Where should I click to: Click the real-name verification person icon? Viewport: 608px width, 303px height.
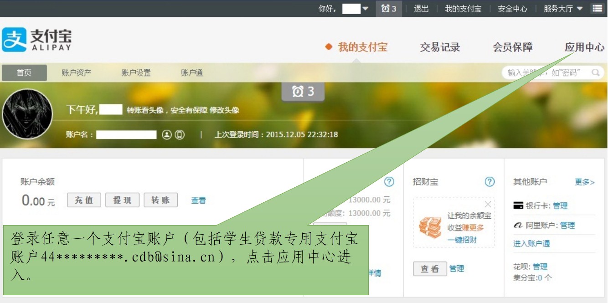[167, 134]
